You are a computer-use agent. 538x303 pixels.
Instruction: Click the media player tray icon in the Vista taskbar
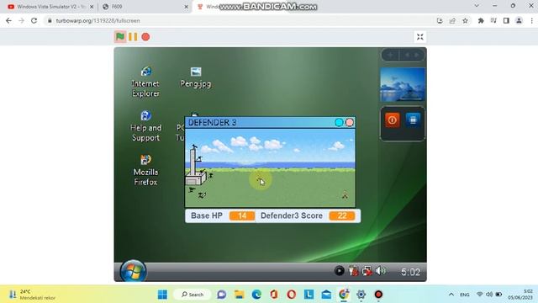(339, 271)
